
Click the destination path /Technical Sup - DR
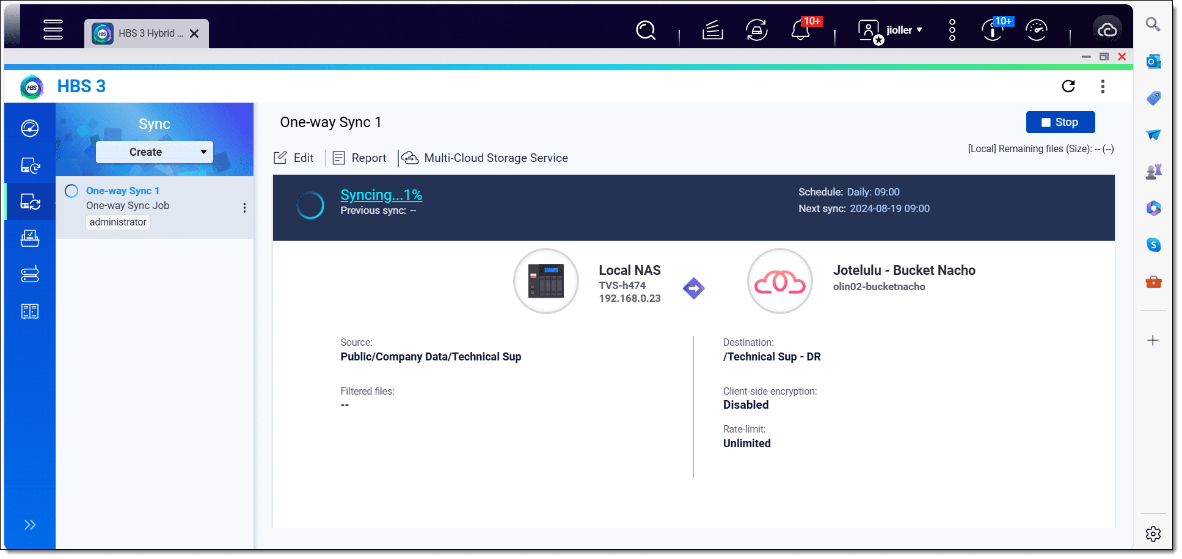pos(772,357)
